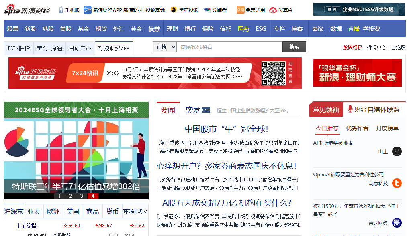Viewport: 407px width, 236px height.
Task: Click the 动点科技 orange avatar
Action: click(397, 183)
